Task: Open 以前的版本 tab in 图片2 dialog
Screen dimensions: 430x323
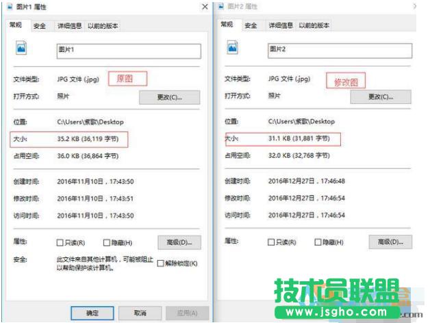Action: point(314,25)
